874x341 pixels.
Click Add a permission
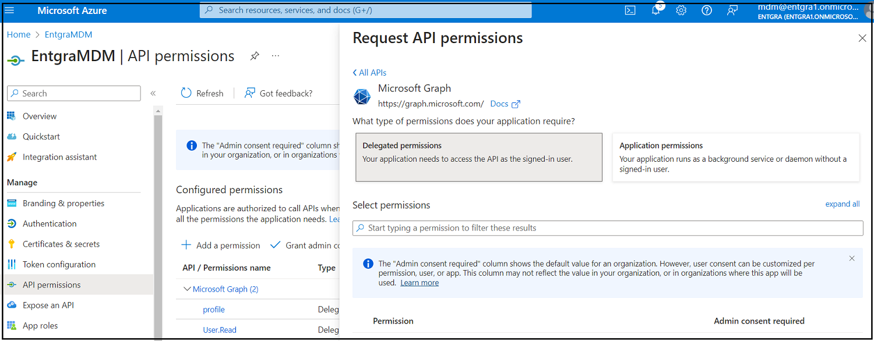[221, 245]
